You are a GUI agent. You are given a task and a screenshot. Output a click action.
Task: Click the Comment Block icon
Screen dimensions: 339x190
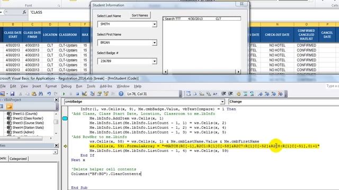pyautogui.click(x=245, y=94)
